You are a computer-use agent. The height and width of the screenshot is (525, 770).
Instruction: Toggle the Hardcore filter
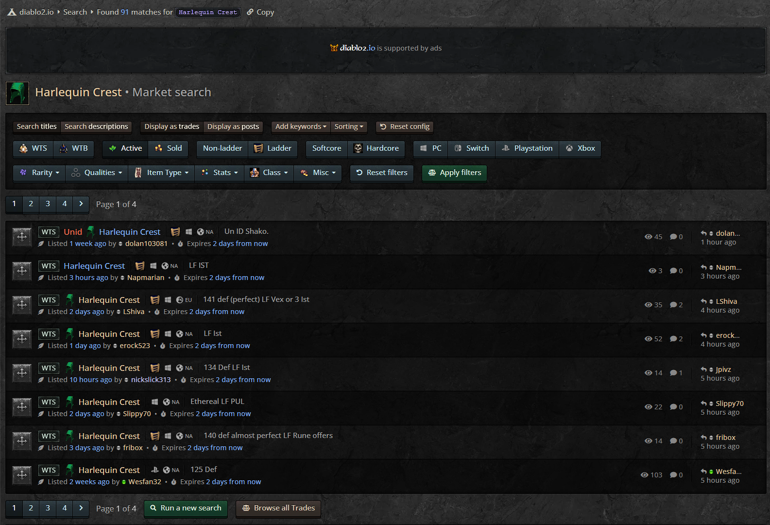point(376,148)
